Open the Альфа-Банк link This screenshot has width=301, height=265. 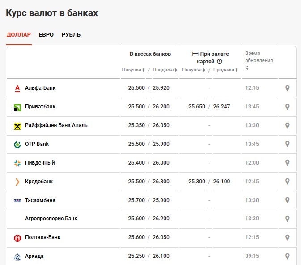point(40,88)
